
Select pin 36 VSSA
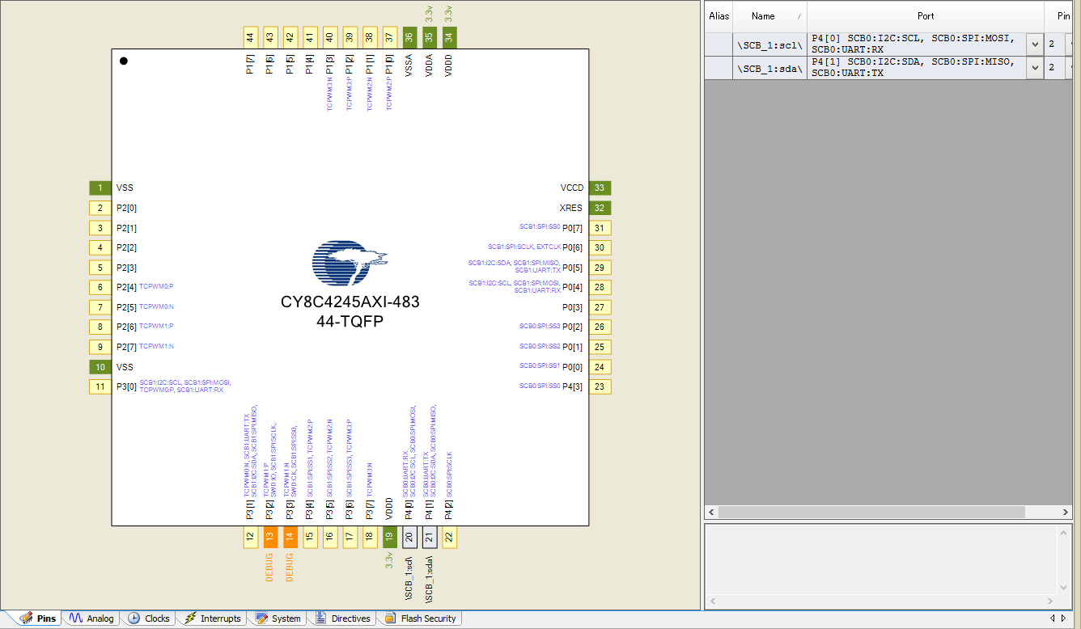point(409,37)
